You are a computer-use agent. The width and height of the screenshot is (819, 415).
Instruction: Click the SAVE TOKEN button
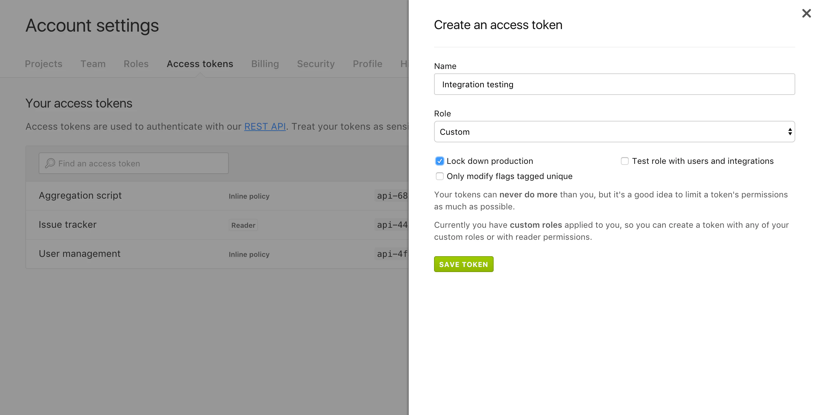pyautogui.click(x=463, y=264)
